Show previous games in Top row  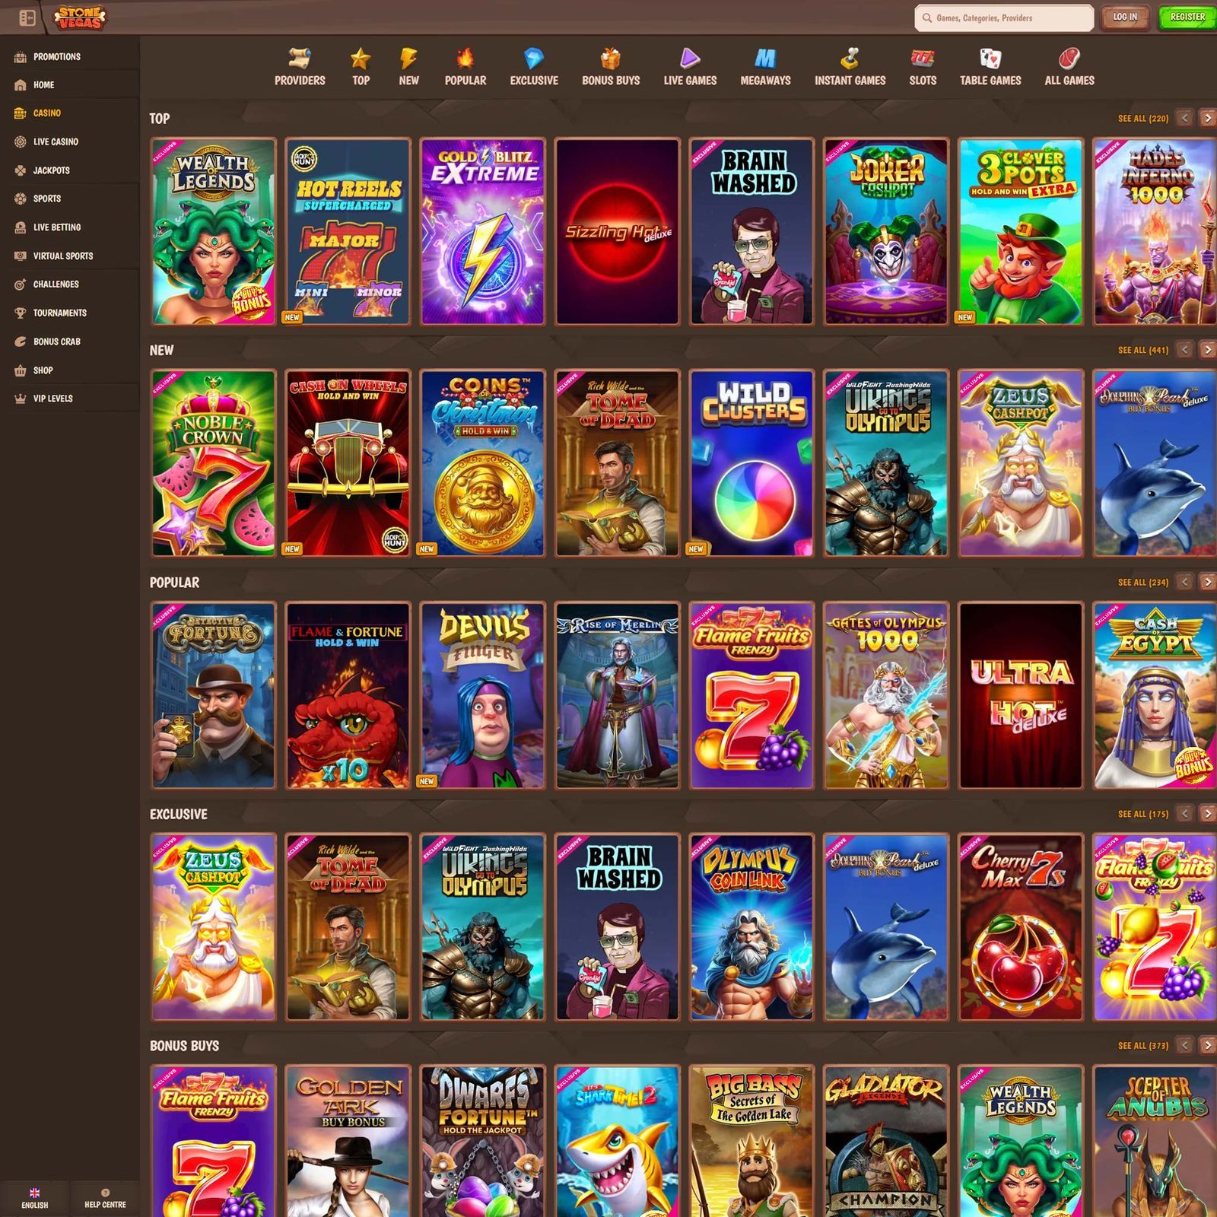click(1184, 118)
